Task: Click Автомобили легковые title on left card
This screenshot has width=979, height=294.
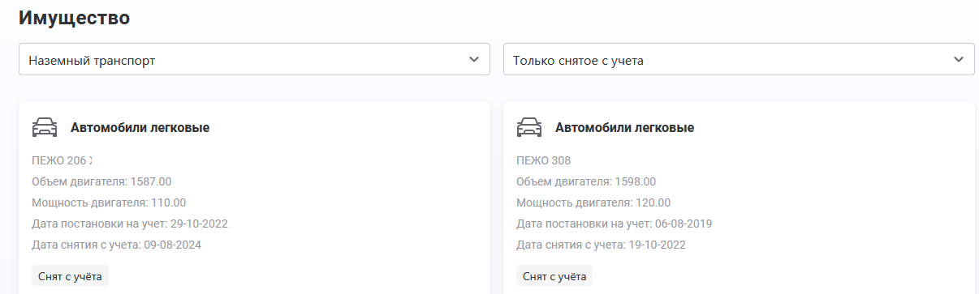Action: tap(140, 128)
